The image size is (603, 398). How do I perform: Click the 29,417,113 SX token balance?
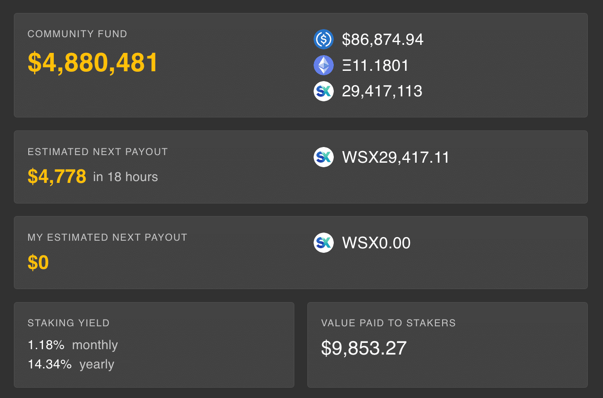(x=382, y=91)
